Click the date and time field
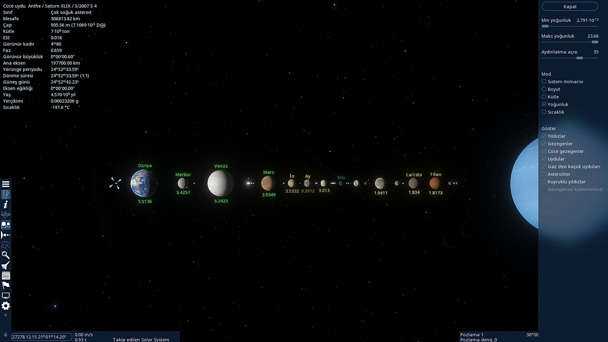608x342 pixels. [41, 337]
